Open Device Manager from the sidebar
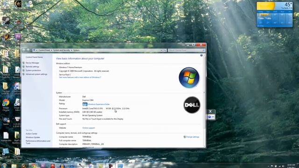Viewport: 299px width, 168px height. pyautogui.click(x=32, y=63)
